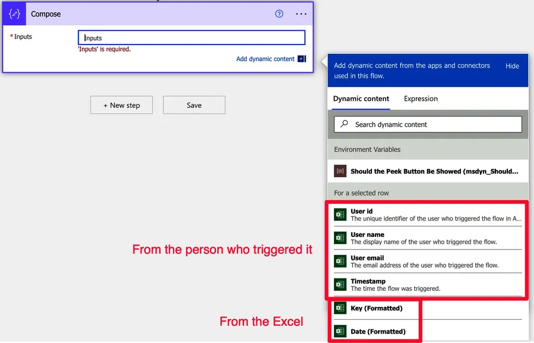Click the environment variable icon beside Should the Peek Button

(x=340, y=171)
